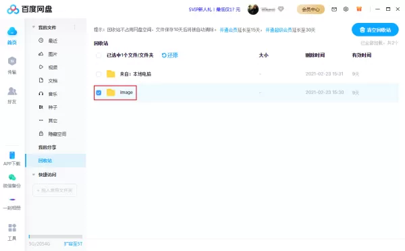Uncheck the image folder checkbox

[99, 92]
